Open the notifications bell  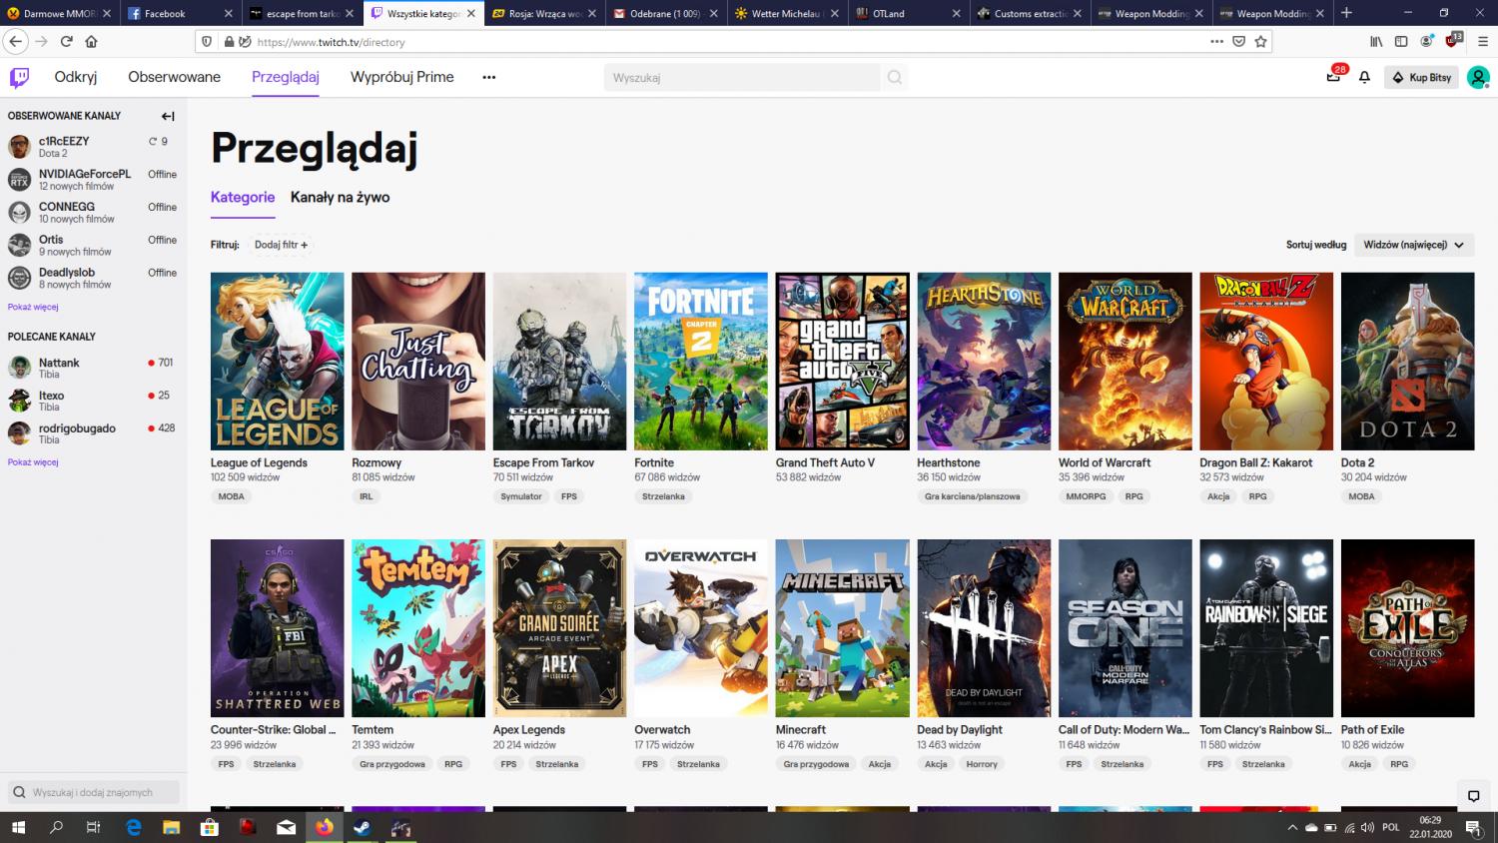(x=1364, y=78)
